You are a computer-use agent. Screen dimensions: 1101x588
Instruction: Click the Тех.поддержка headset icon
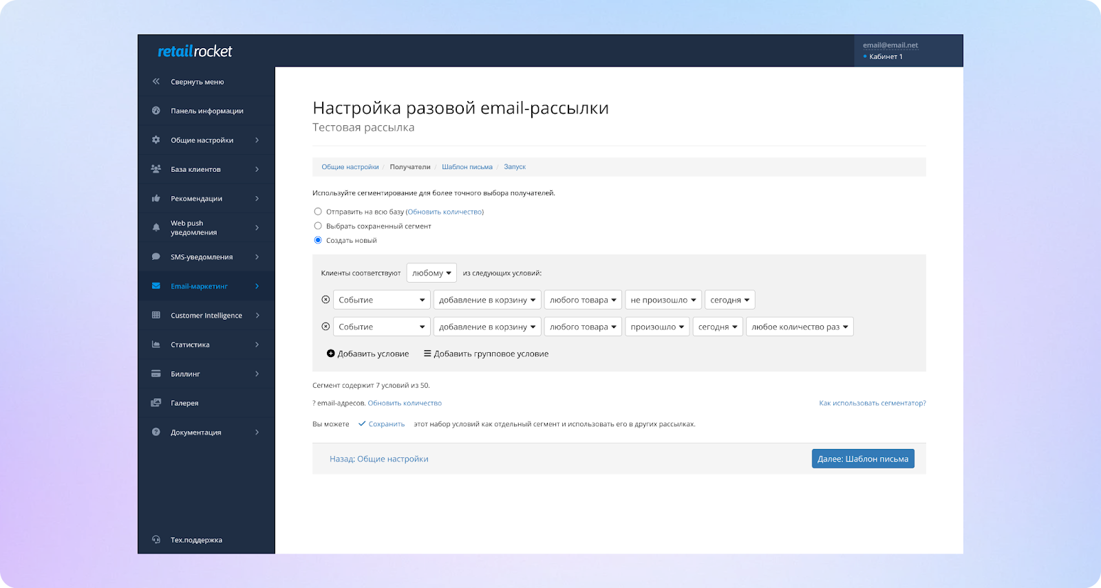pyautogui.click(x=156, y=540)
